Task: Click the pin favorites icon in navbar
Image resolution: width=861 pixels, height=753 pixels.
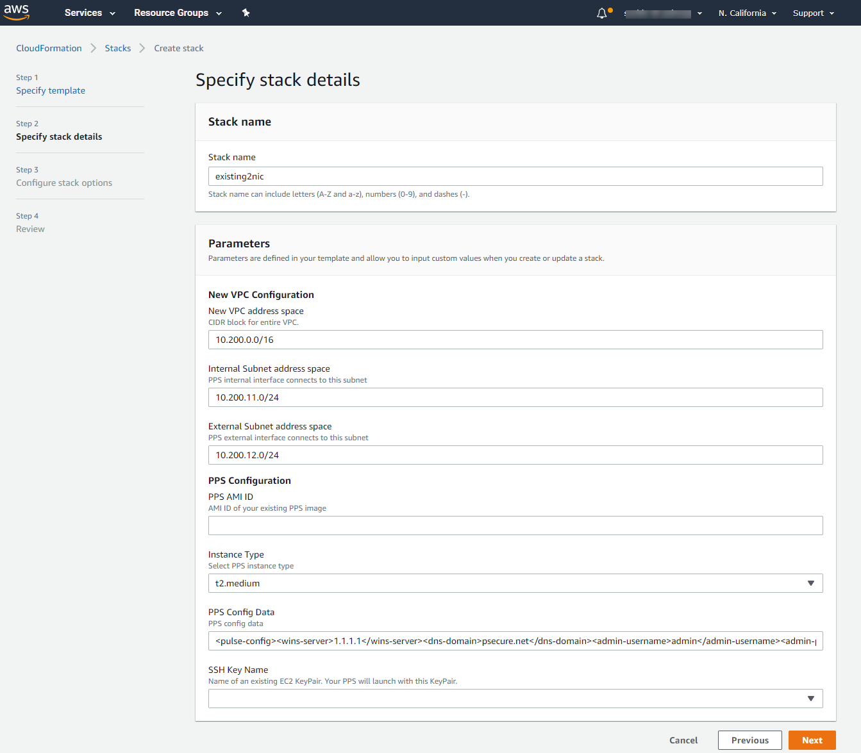Action: pyautogui.click(x=246, y=12)
